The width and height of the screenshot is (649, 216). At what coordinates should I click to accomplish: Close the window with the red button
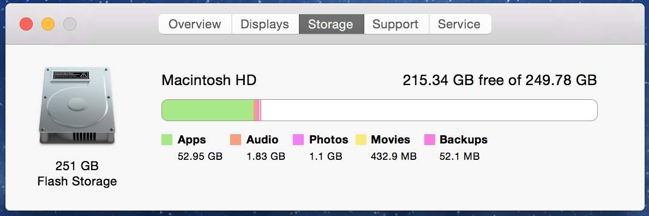click(26, 24)
